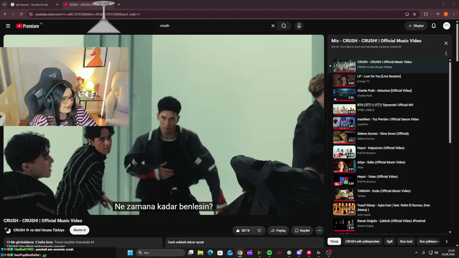Viewport: 459px width, 258px height.
Task: Open the Windows Start menu
Action: coord(130,253)
